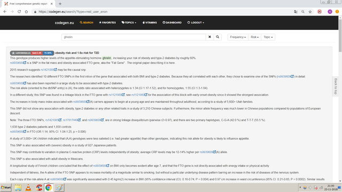Click the scrollbar up arrow
This screenshot has height=192, width=342.
[x=340, y=18]
